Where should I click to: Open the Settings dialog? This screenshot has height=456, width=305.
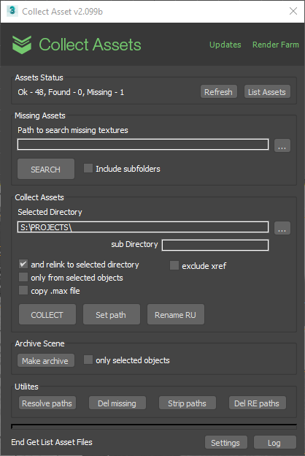(226, 442)
